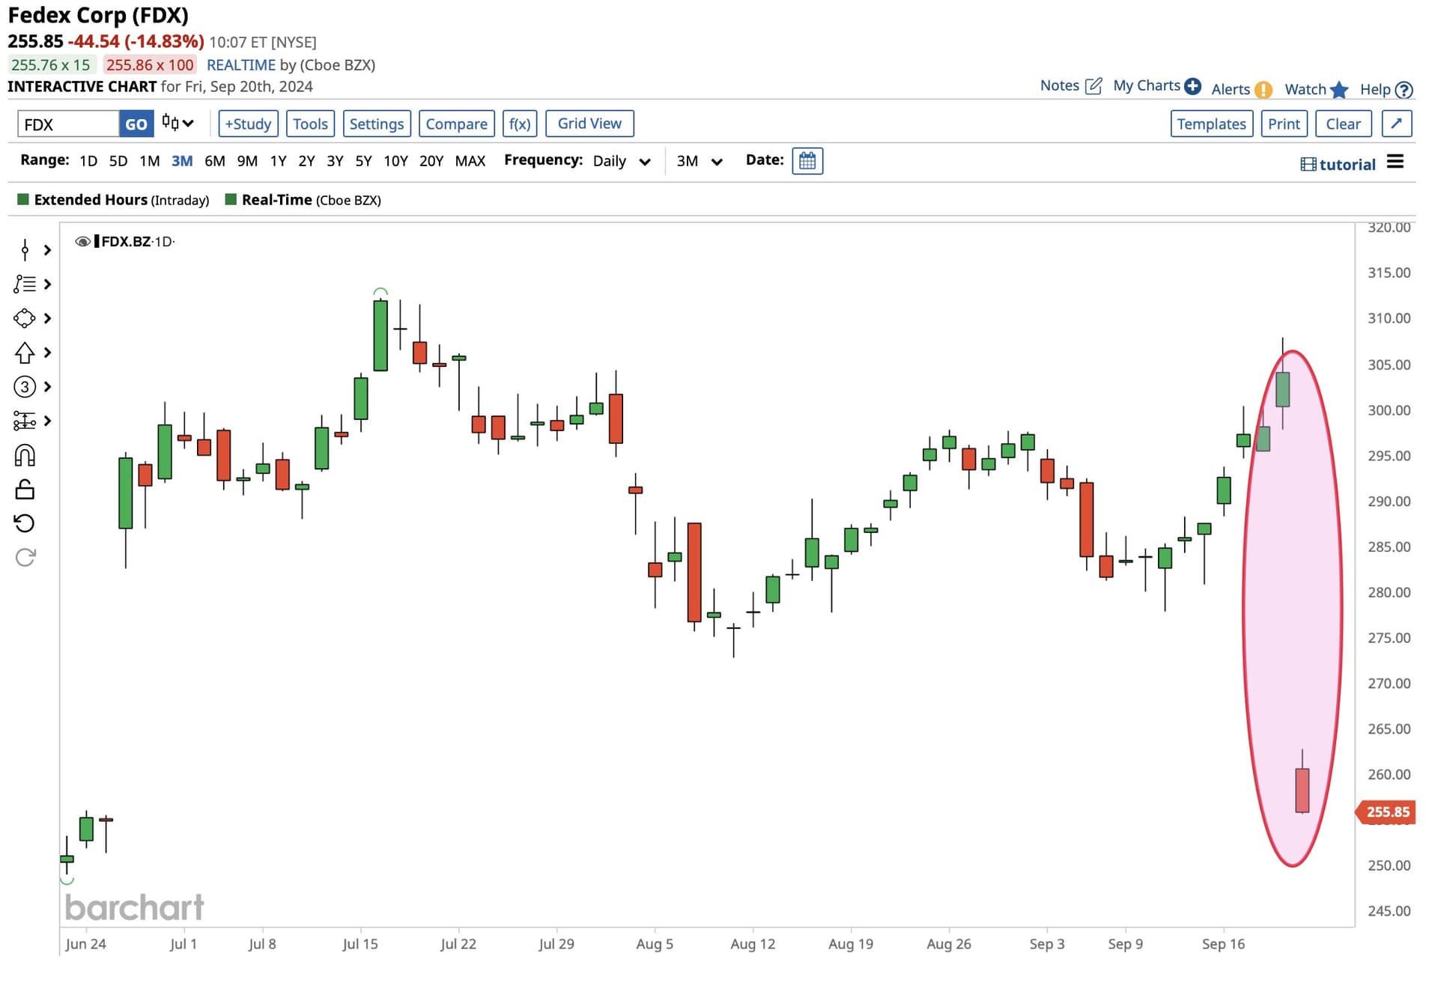Screen dimensions: 1438x983
Task: Click the pop-out expand chart icon
Action: pyautogui.click(x=1397, y=124)
